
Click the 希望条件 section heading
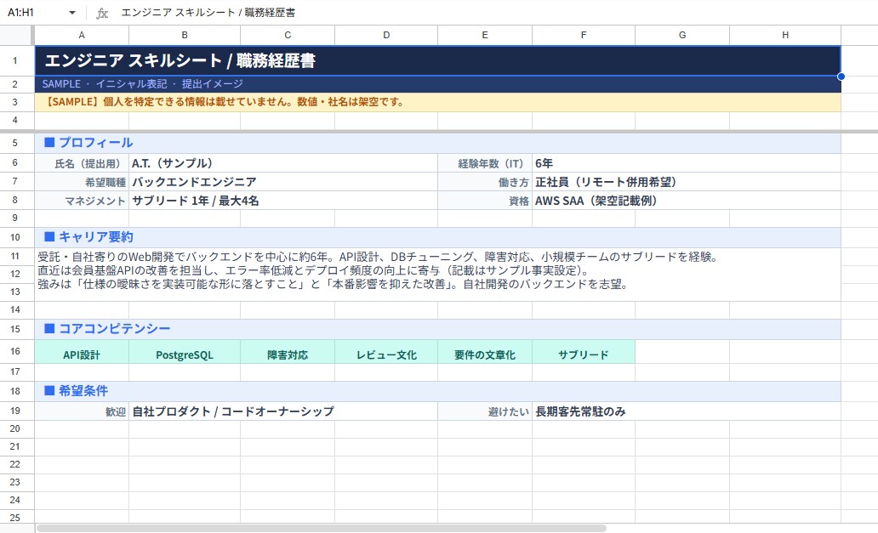(438, 391)
